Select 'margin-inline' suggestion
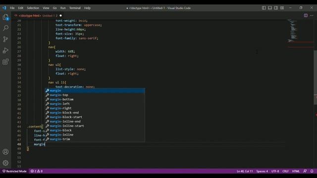This screenshot has width=317, height=178. pos(95,135)
